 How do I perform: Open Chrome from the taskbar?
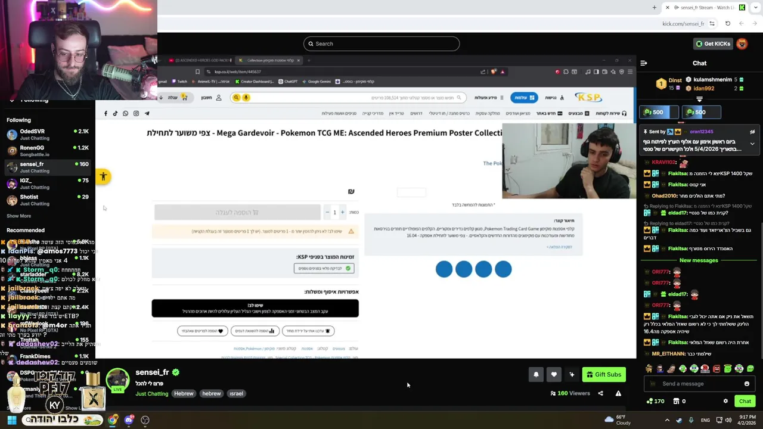(x=112, y=420)
